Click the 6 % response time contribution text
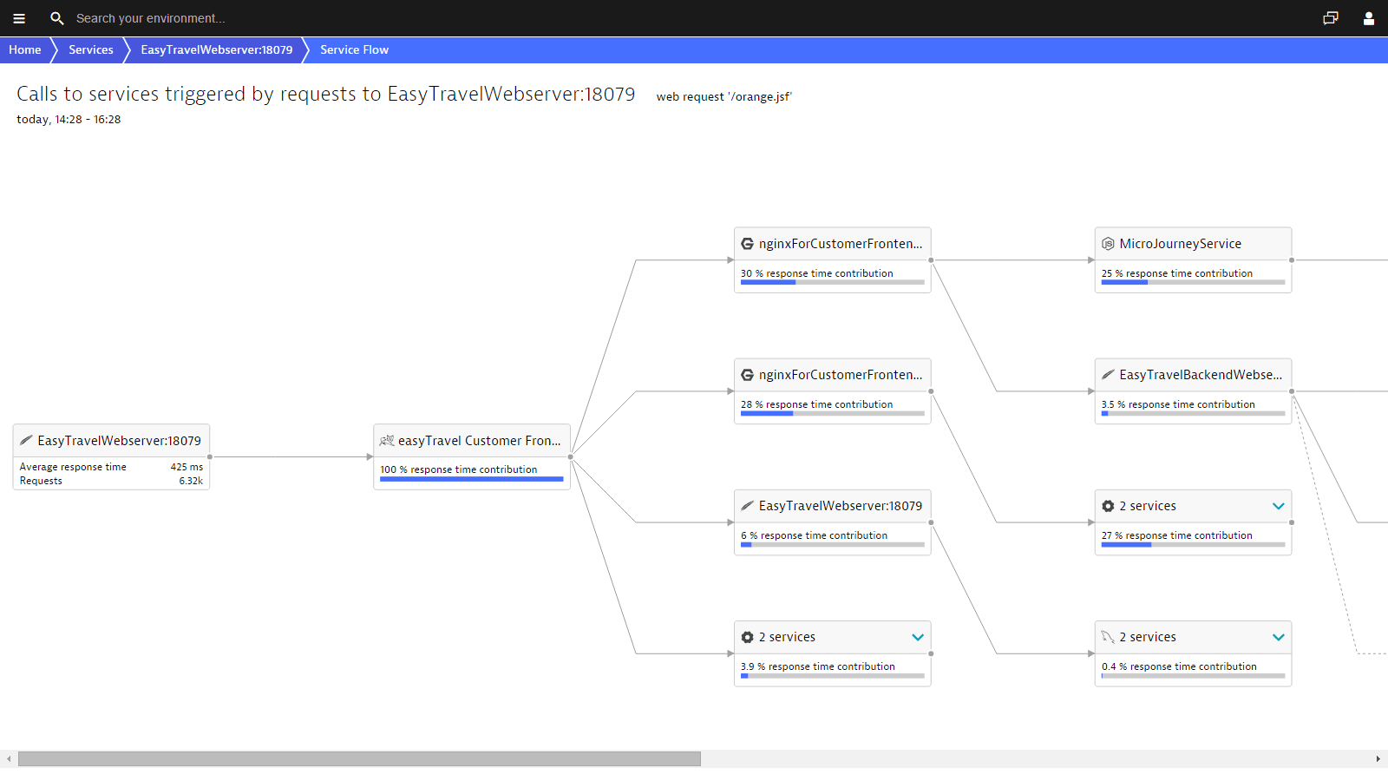 [814, 535]
